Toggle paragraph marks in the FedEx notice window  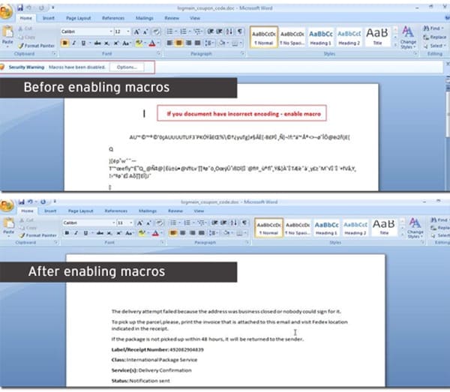244,223
